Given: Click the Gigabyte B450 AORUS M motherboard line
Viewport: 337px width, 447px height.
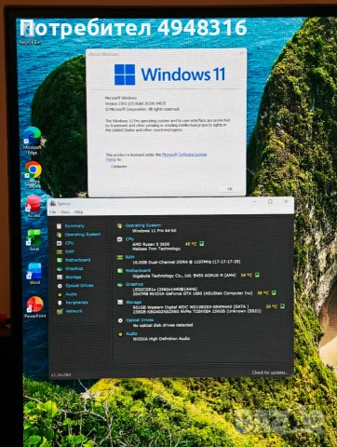Looking at the screenshot, I should click(x=184, y=276).
